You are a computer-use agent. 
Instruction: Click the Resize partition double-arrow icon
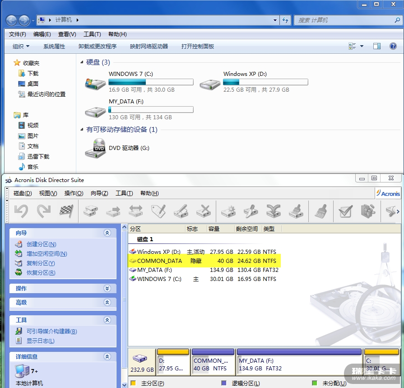[x=136, y=211]
